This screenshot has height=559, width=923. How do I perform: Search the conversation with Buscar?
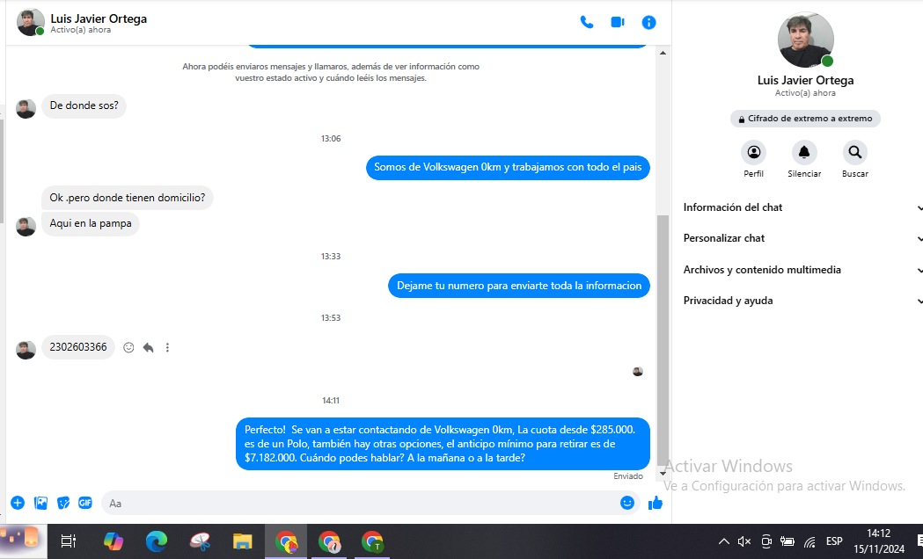pos(854,152)
